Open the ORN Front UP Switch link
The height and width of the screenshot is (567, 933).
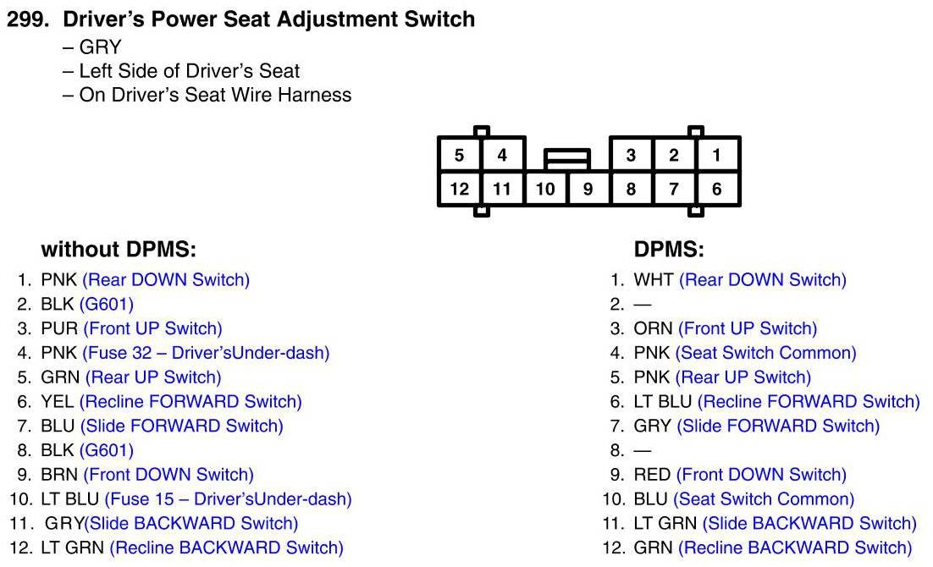coord(748,328)
